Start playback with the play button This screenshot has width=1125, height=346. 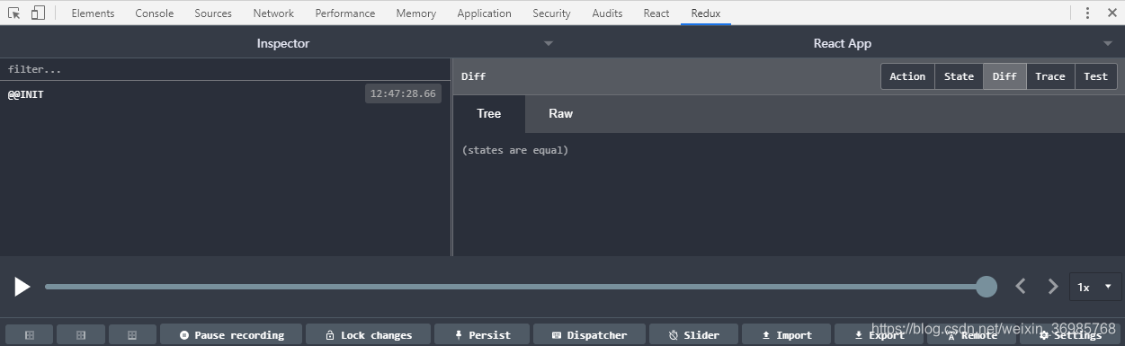click(22, 287)
